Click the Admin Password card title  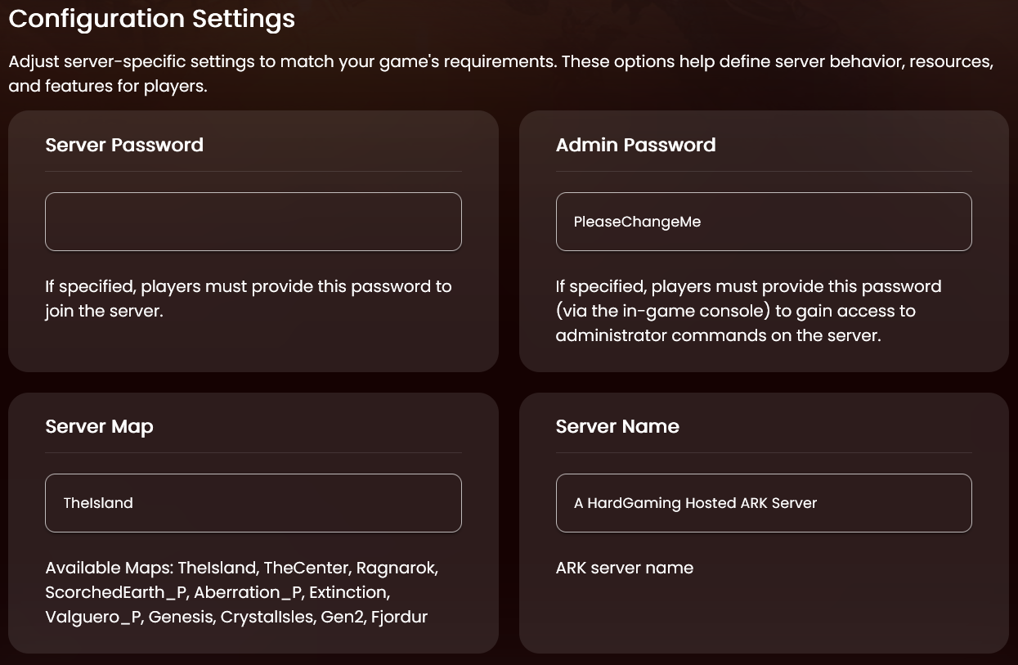coord(635,145)
